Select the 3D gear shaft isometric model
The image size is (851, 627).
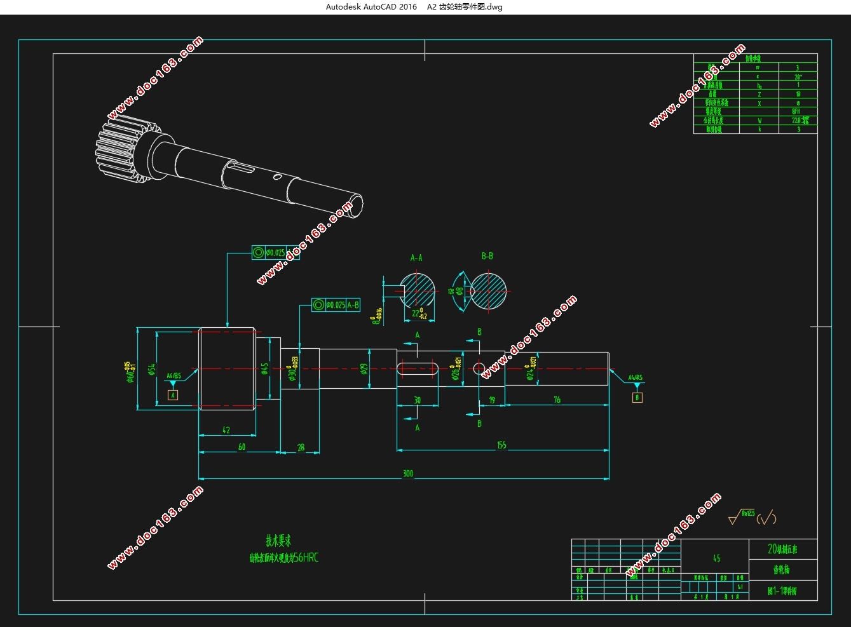coord(228,165)
